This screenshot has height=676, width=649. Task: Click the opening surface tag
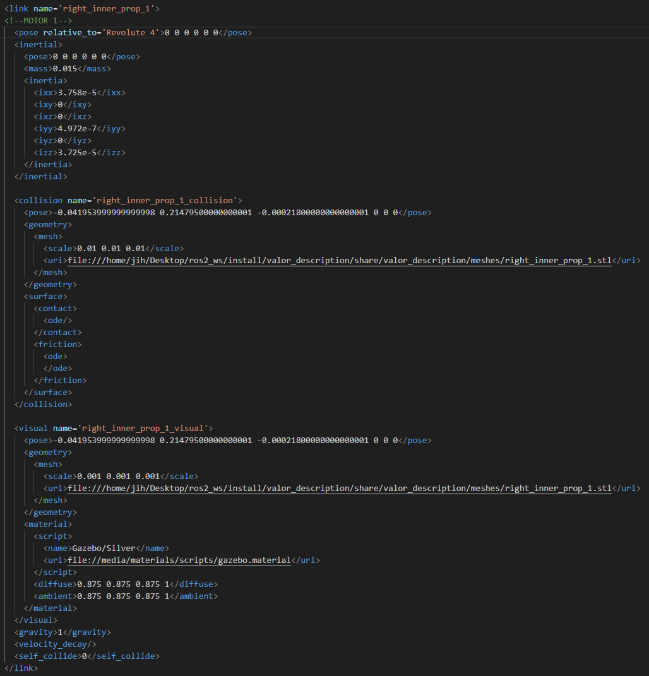coord(45,297)
